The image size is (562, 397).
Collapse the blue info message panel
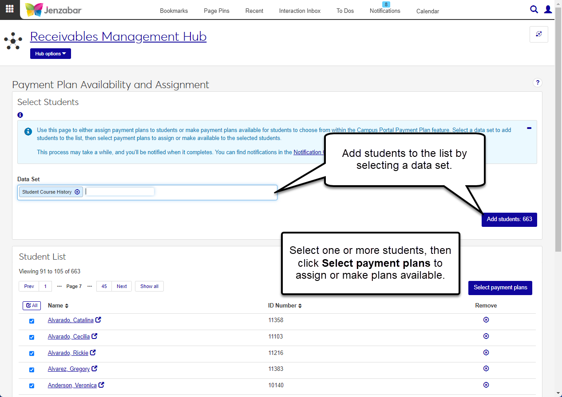click(529, 128)
